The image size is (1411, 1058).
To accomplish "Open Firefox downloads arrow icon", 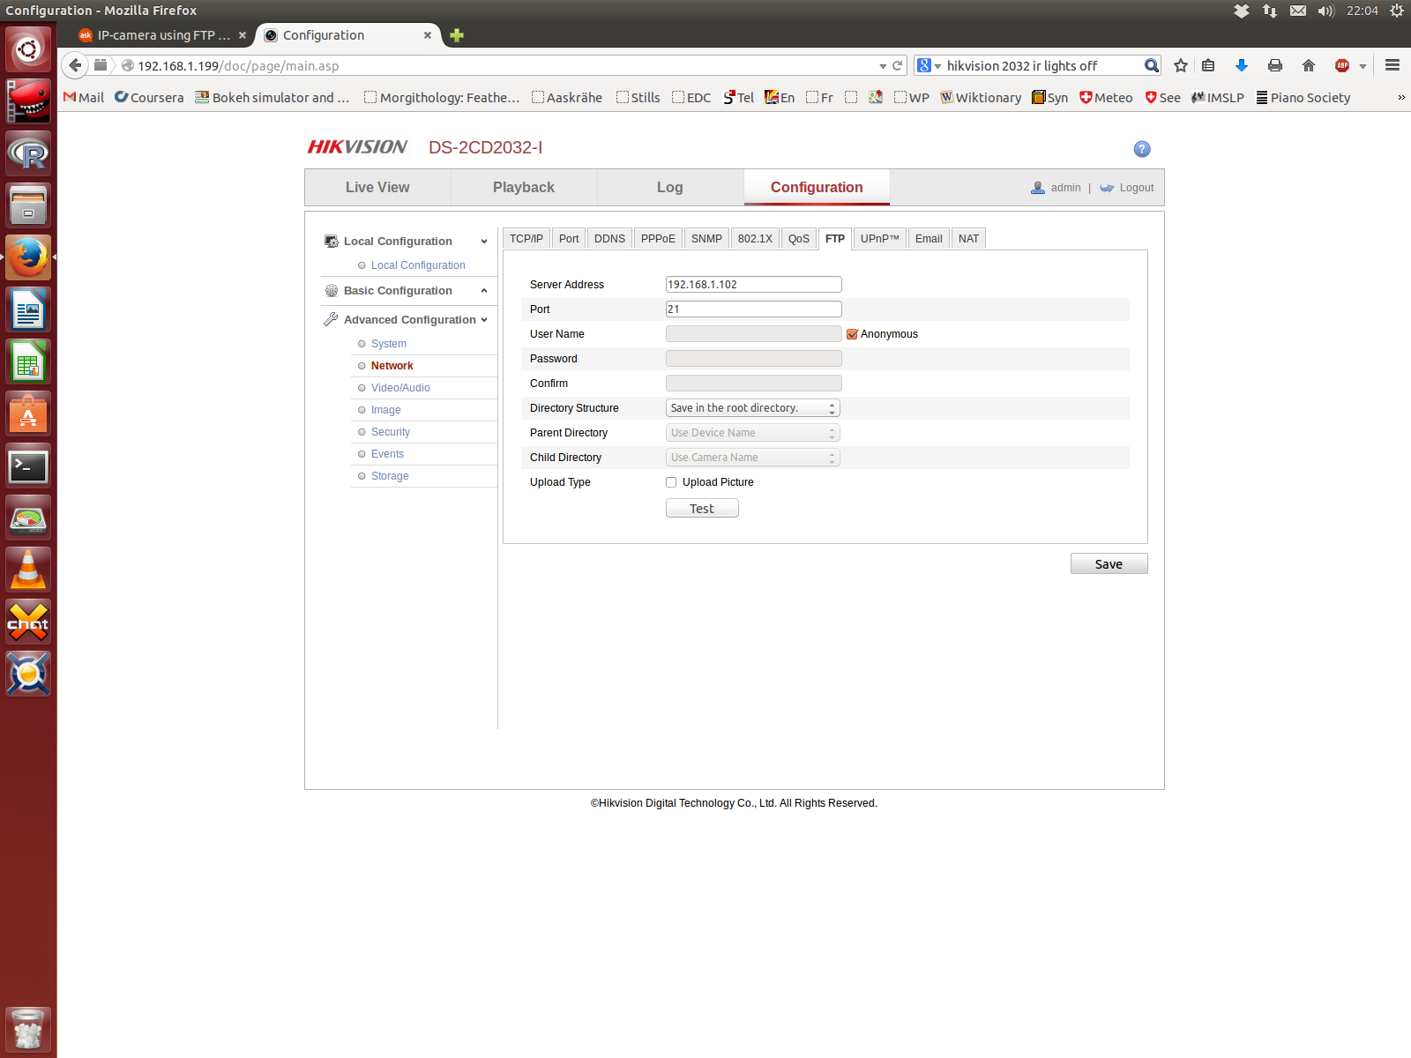I will point(1242,65).
